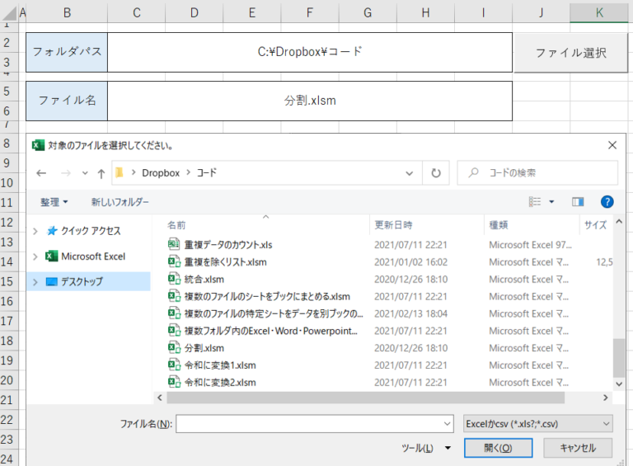Click ファイル選択 button on worksheet
Viewport: 633px width, 466px height.
[x=570, y=53]
